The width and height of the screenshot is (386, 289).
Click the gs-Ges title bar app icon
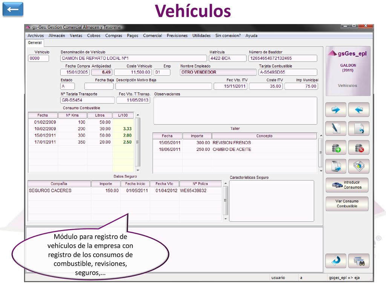coord(28,27)
